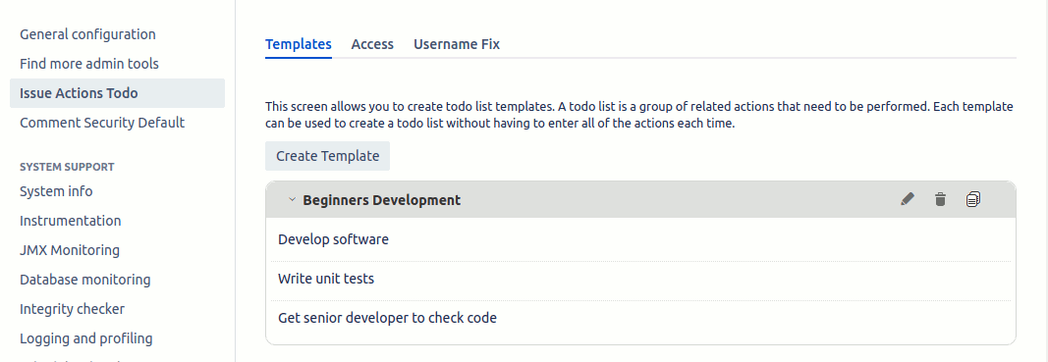Screen dimensions: 1048x362
Task: Open the Username Fix tab
Action: tap(457, 44)
